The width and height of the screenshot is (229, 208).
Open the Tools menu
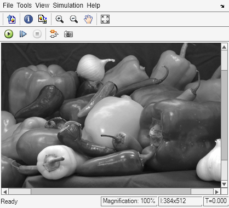(24, 5)
